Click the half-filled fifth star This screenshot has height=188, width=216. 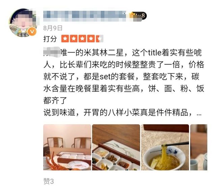pyautogui.click(x=100, y=39)
